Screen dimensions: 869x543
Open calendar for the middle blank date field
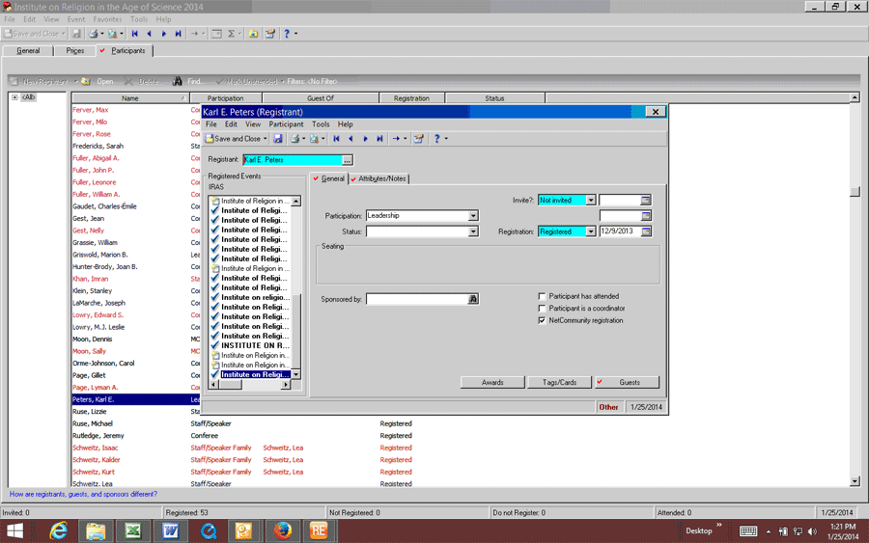click(646, 215)
